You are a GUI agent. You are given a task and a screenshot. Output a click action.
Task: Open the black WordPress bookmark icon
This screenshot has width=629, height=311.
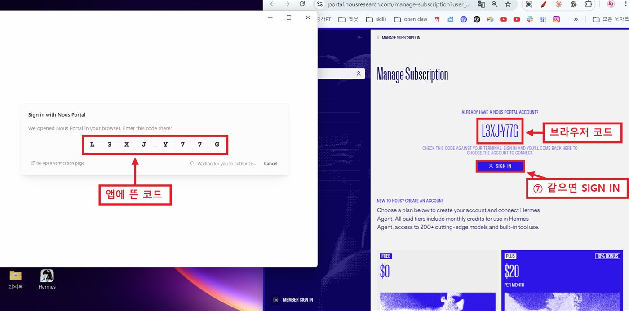477,19
